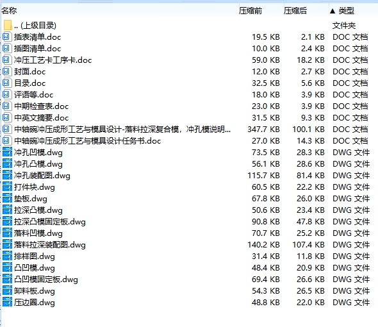Select the file name 拉深凸模.dwg

pos(38,210)
